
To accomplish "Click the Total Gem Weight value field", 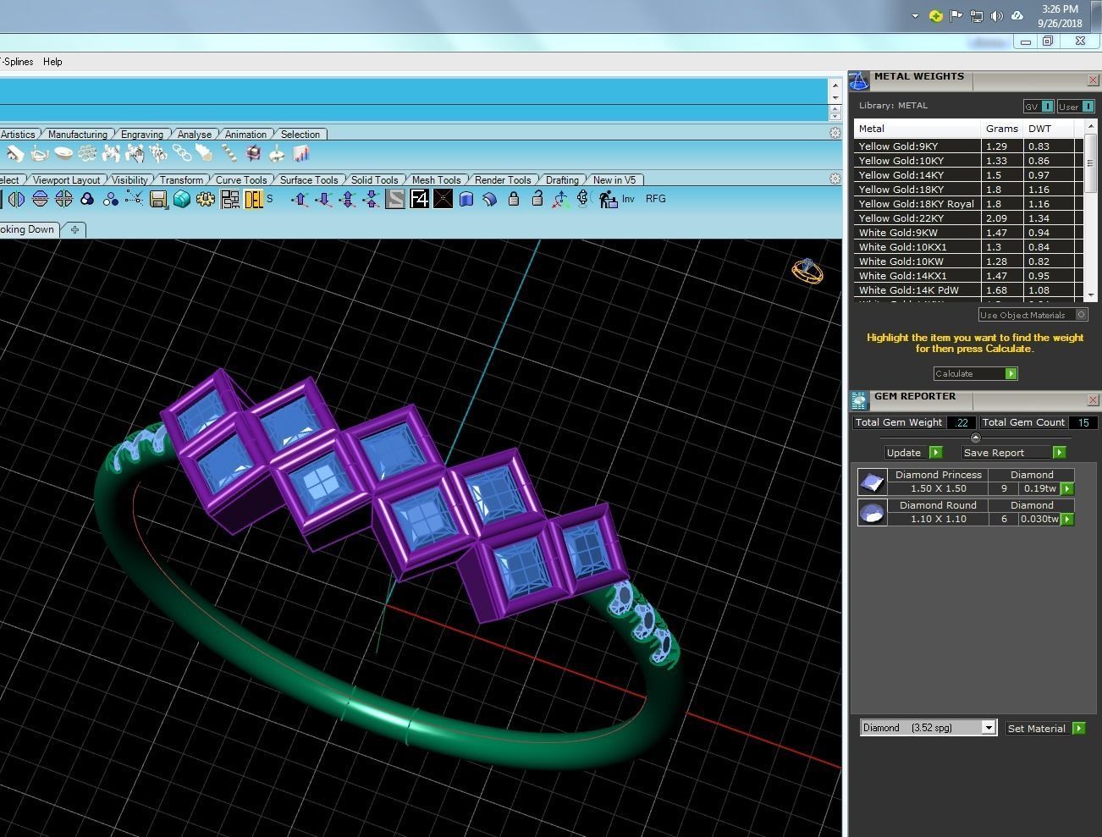I will 961,422.
